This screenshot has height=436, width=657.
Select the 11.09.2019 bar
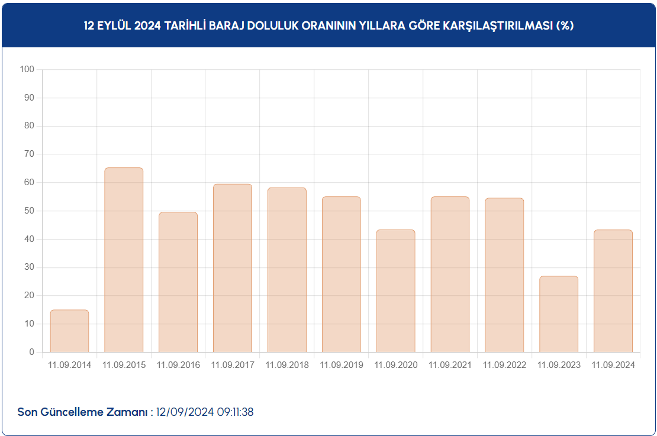341,274
